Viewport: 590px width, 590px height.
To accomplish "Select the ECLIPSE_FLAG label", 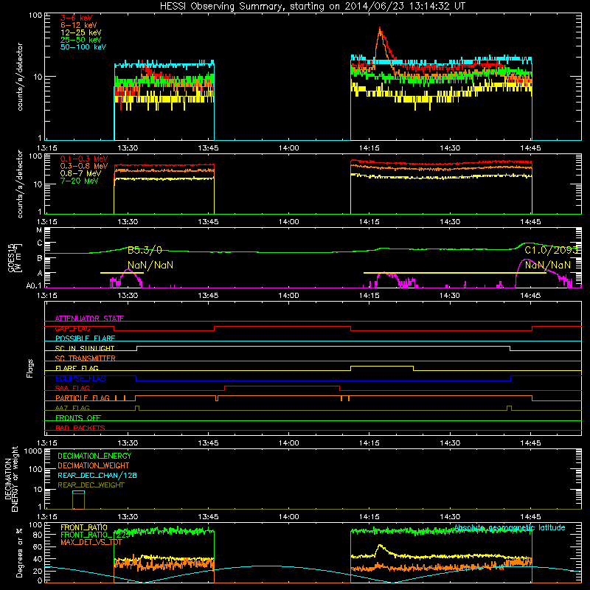I will click(80, 378).
